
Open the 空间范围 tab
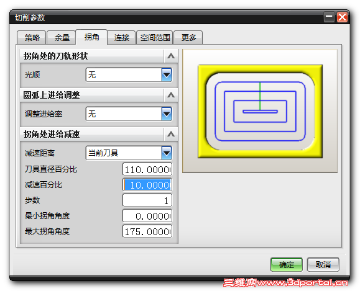tap(155, 37)
